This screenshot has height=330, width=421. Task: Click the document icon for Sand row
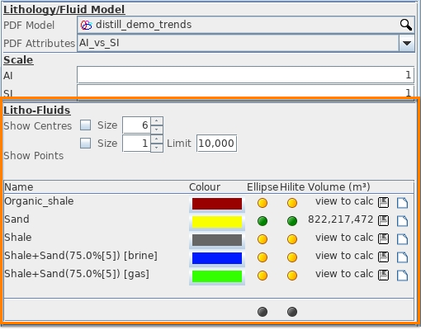click(x=402, y=221)
